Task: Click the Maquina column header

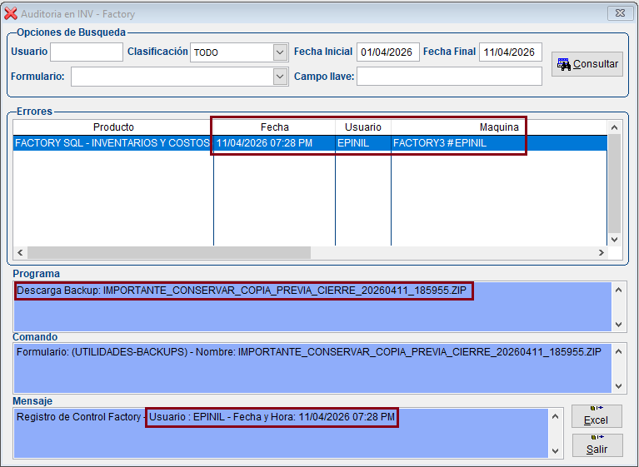Action: coord(498,127)
